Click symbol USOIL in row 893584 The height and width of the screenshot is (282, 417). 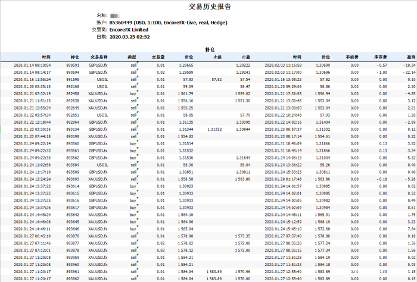102,165
